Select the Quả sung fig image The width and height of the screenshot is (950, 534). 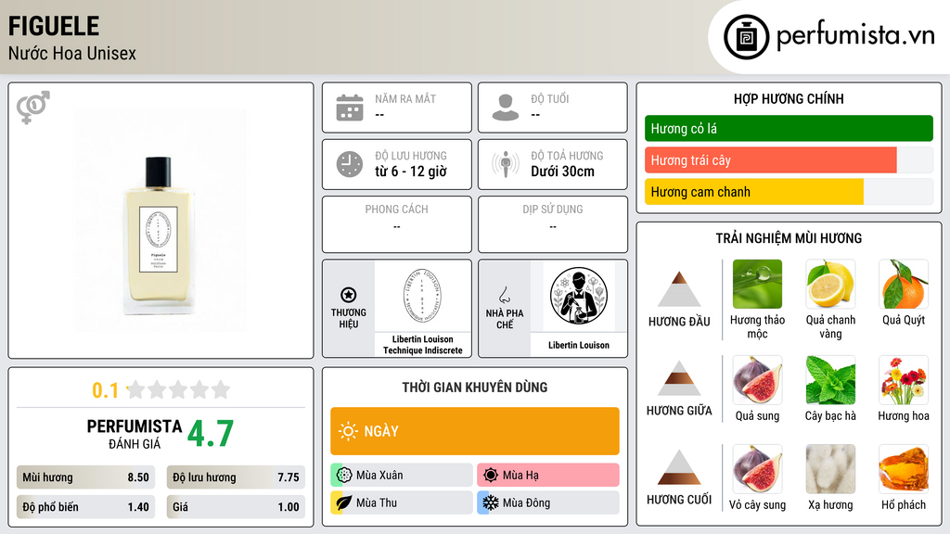point(757,380)
